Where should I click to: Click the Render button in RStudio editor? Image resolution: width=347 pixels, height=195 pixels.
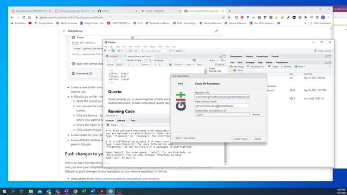(159, 60)
